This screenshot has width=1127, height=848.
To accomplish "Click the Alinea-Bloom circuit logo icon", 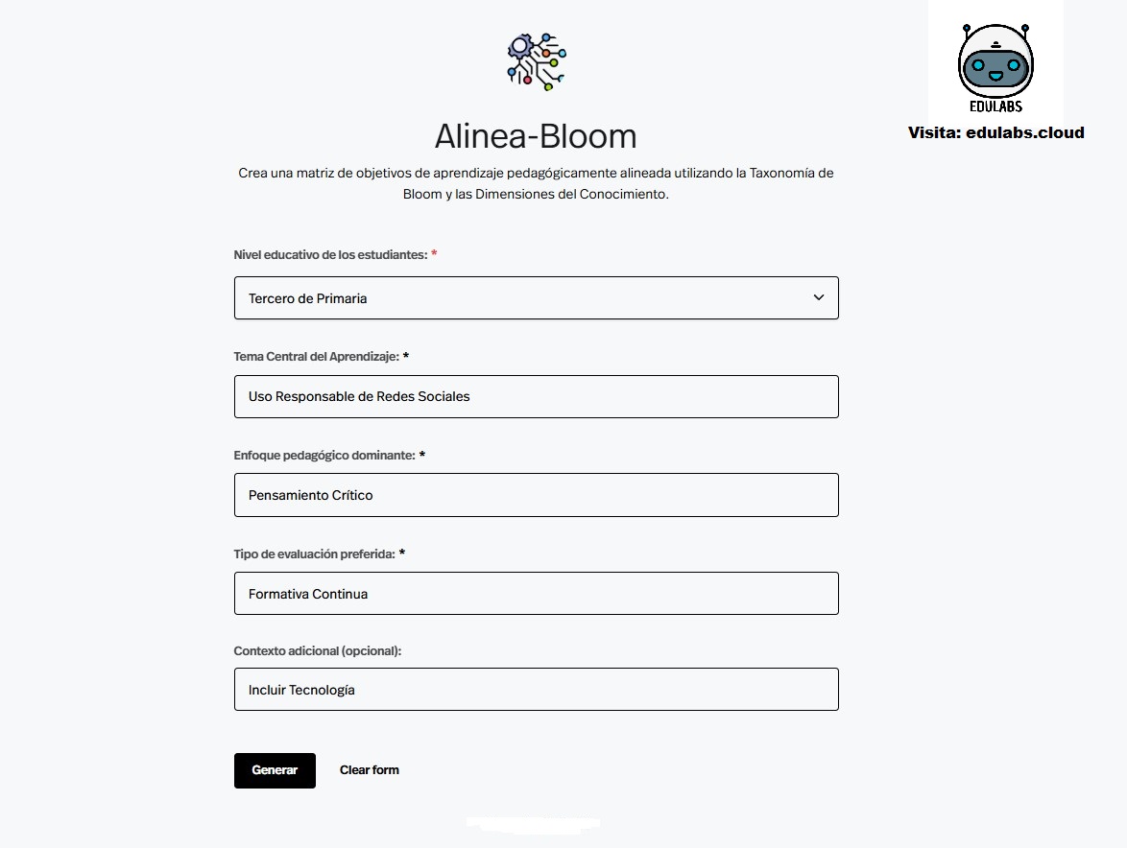I will point(536,61).
